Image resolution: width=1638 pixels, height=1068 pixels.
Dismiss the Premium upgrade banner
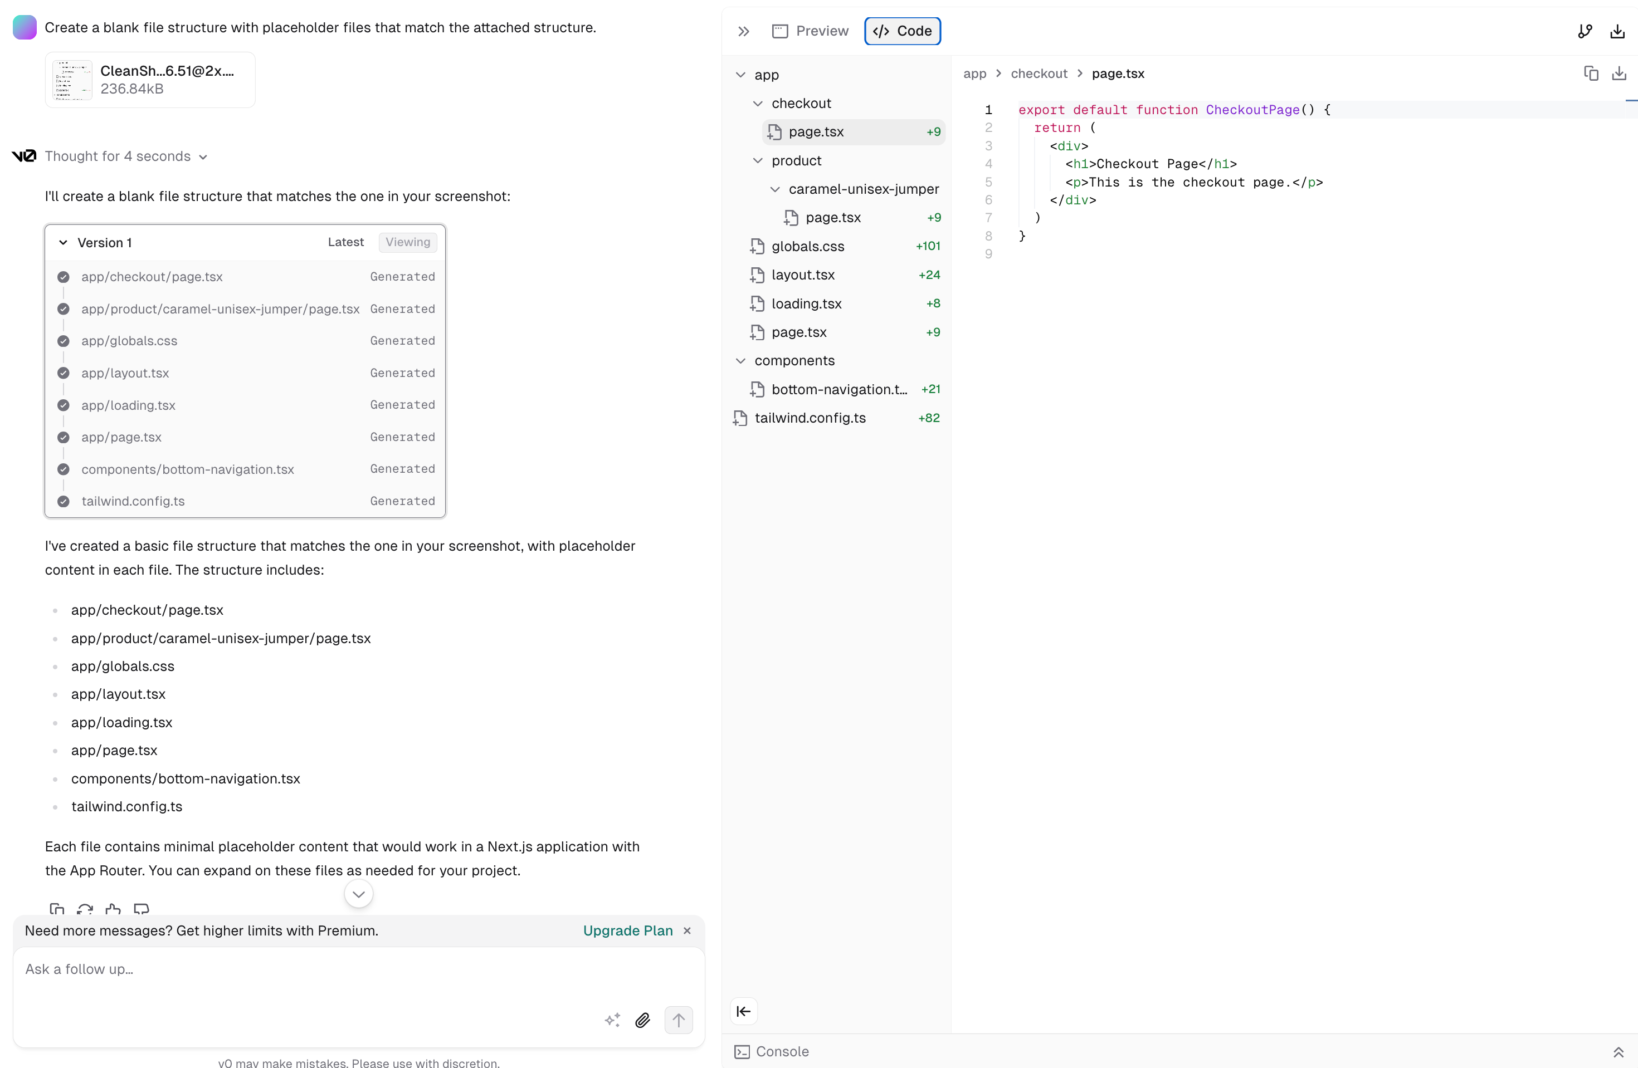(x=687, y=930)
